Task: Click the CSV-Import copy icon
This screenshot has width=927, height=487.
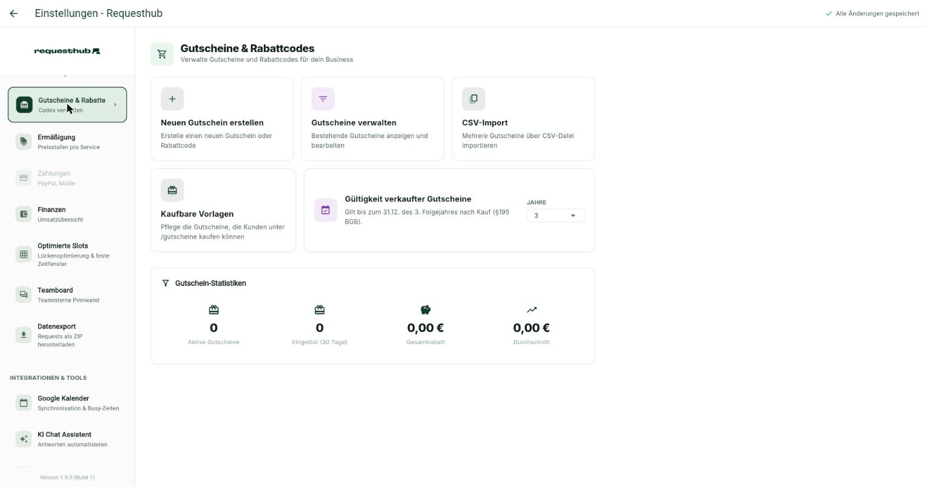Action: tap(474, 99)
